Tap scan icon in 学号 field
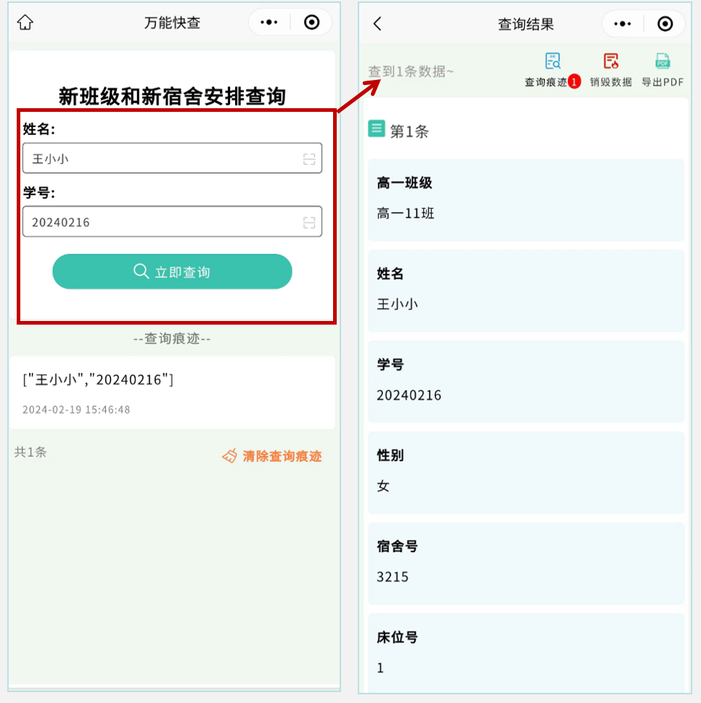The width and height of the screenshot is (701, 703). (309, 222)
